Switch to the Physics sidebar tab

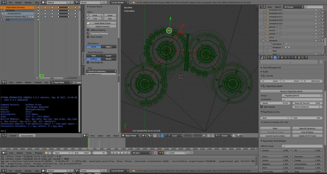point(83,47)
